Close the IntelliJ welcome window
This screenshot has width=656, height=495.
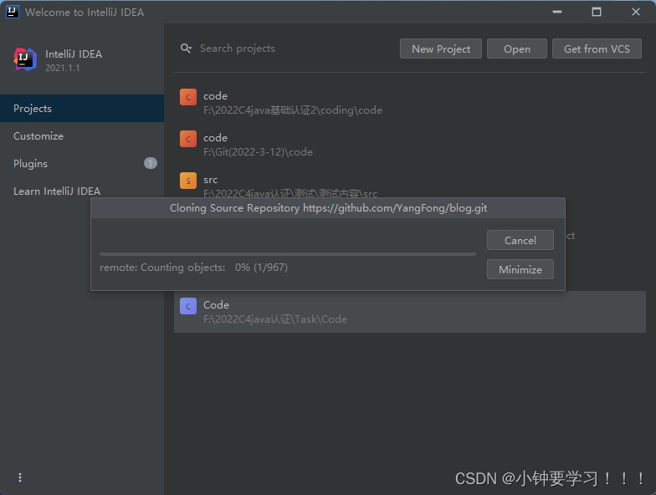pos(636,12)
